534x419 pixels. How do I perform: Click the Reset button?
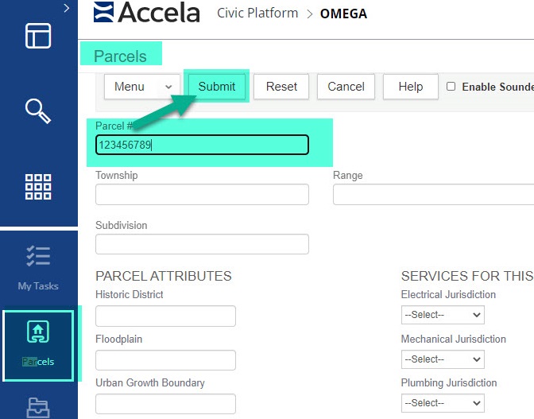point(281,87)
